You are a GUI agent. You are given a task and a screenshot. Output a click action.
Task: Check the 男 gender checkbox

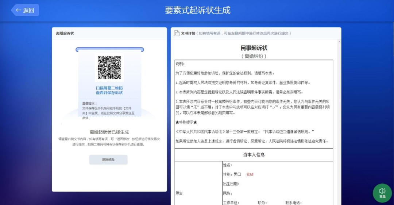point(239,174)
